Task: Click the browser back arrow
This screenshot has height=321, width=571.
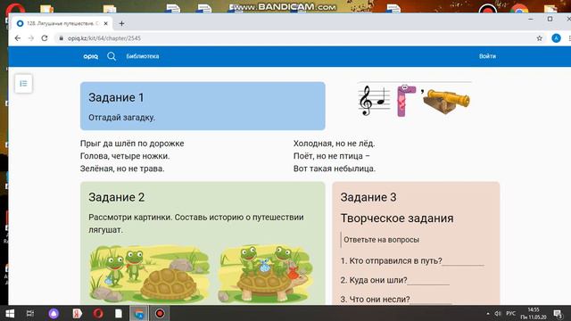Action: (x=18, y=38)
